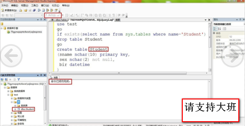Click Object Explorer Filter funnel icon
Image resolution: width=245 pixels, height=126 pixels.
19,79
